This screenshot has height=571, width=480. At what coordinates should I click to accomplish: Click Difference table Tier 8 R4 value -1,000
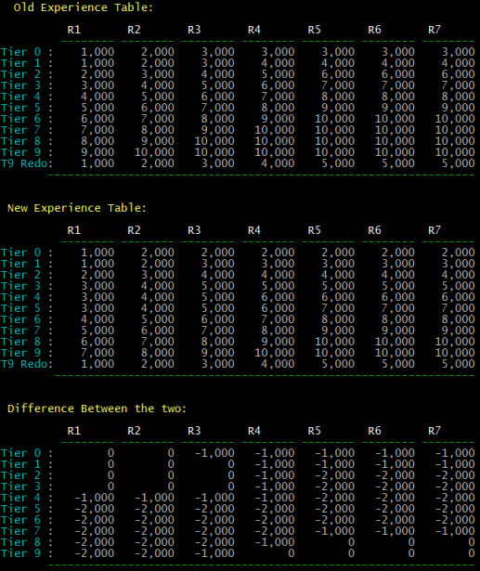click(275, 542)
